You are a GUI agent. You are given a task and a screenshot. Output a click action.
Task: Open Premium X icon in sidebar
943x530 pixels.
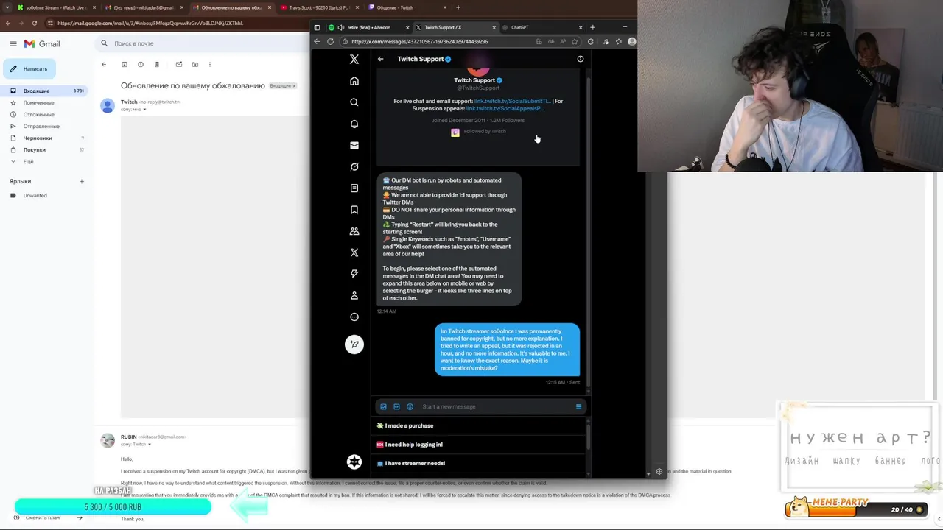[354, 252]
